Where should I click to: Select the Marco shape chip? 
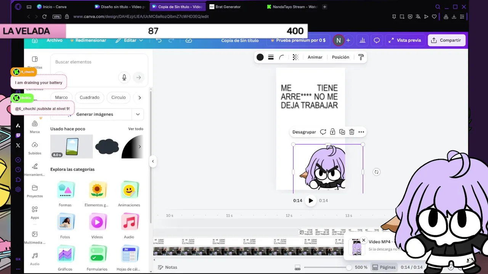click(x=61, y=97)
